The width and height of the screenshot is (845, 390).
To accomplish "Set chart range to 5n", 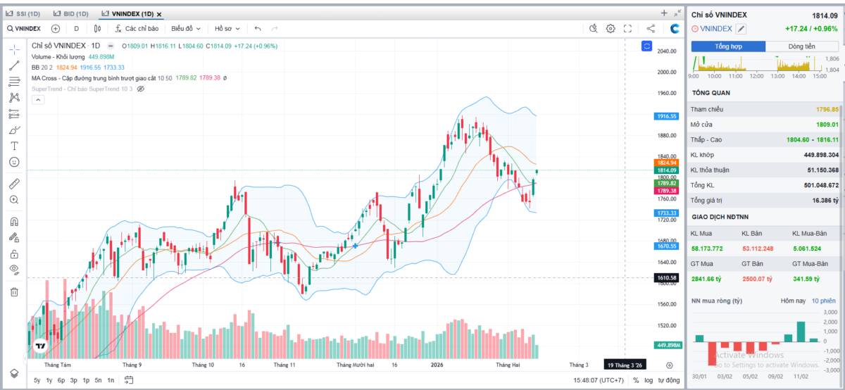I will click(98, 380).
